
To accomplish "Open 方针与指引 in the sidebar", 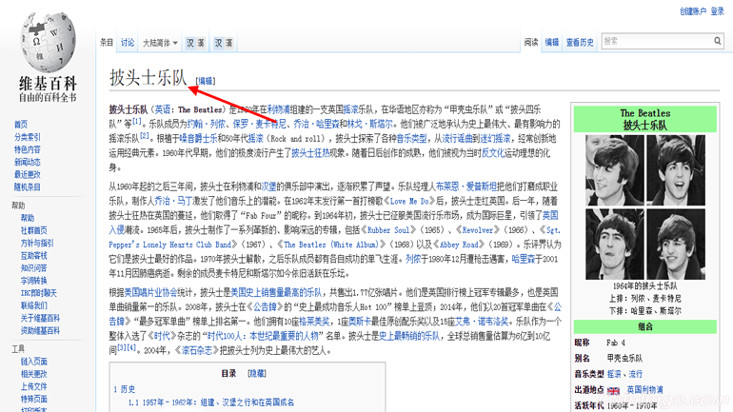I will (x=37, y=243).
